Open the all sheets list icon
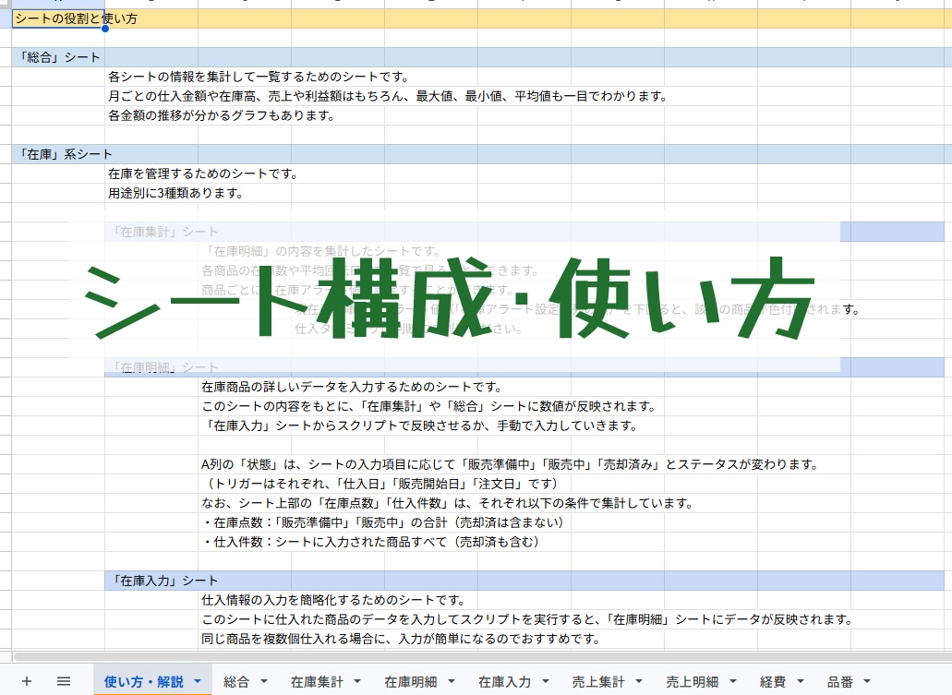This screenshot has width=952, height=695. [63, 681]
